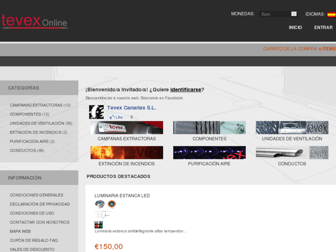Open Contactar con Nosotros link

click(40, 222)
